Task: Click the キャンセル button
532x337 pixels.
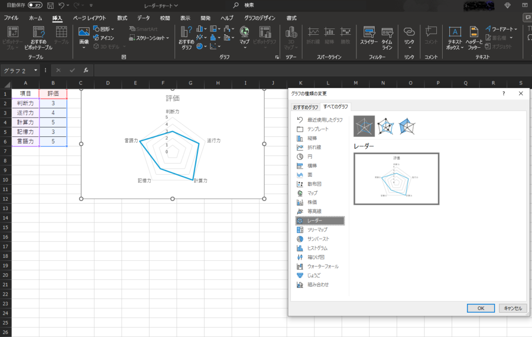Action: click(513, 308)
